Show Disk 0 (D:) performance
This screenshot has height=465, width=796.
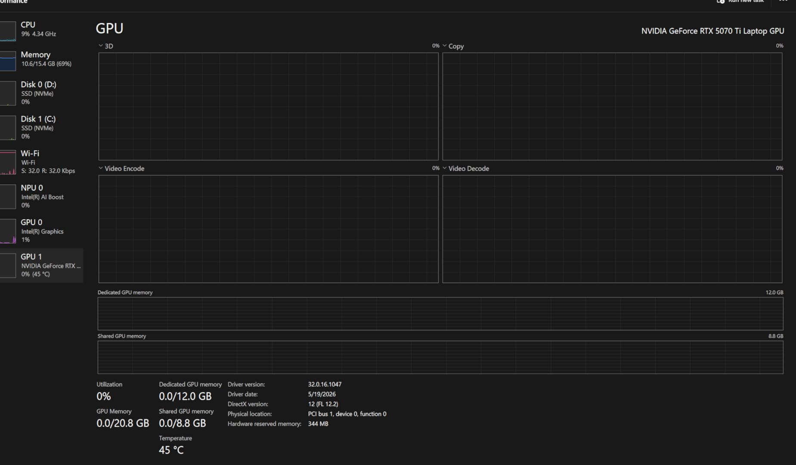(x=41, y=92)
